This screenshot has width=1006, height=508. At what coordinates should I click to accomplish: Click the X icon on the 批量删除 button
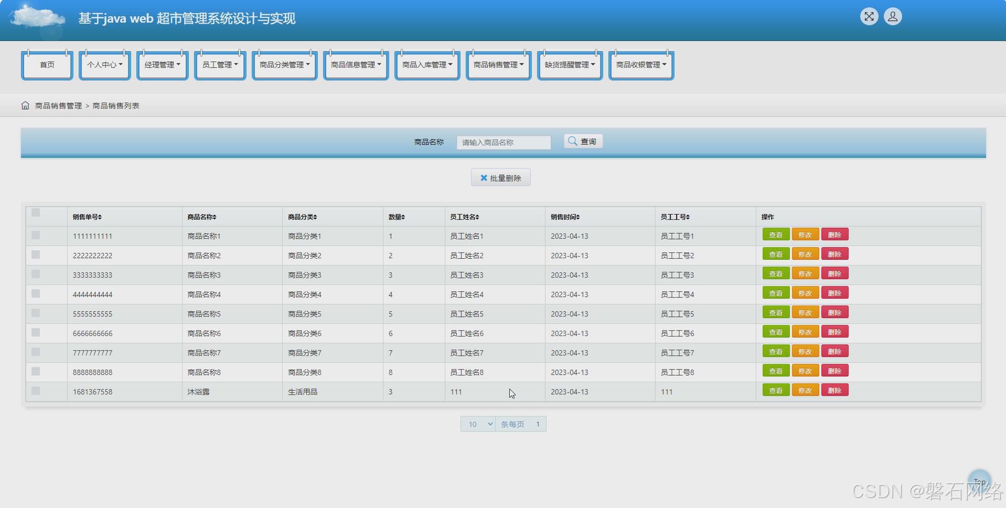coord(484,177)
